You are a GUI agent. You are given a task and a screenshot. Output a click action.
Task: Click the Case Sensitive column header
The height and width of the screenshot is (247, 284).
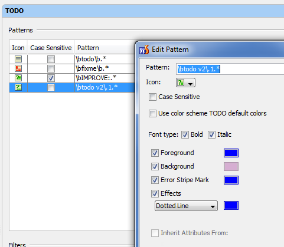(x=51, y=48)
